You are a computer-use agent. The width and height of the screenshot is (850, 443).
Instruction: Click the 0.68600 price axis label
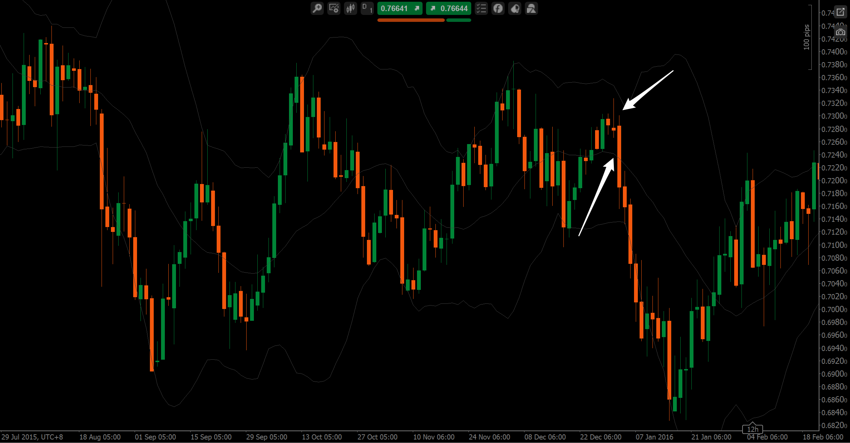[x=834, y=400]
